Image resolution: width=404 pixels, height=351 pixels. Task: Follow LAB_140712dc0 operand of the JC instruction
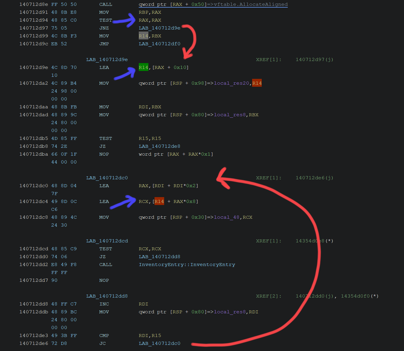159,343
